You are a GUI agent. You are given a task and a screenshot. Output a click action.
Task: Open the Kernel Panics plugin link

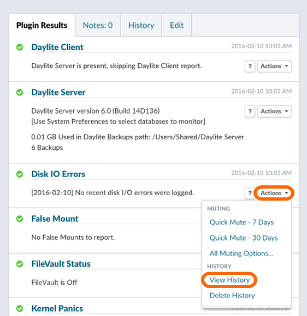pos(57,308)
